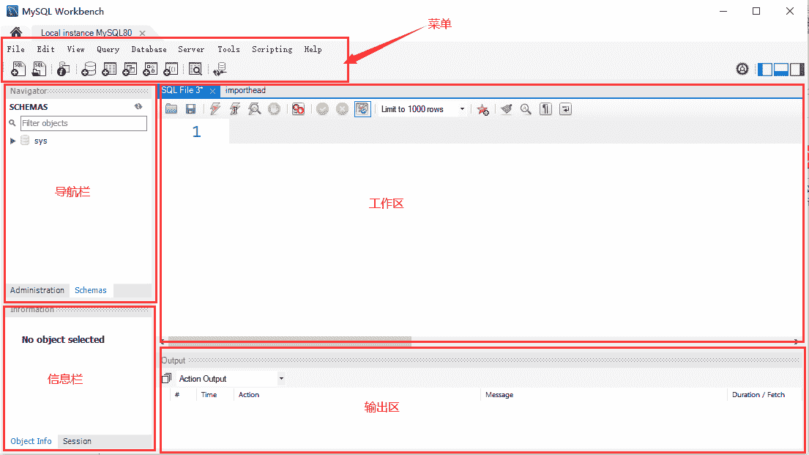Switch to the importhead editor tab
This screenshot has width=809, height=455.
tap(245, 90)
